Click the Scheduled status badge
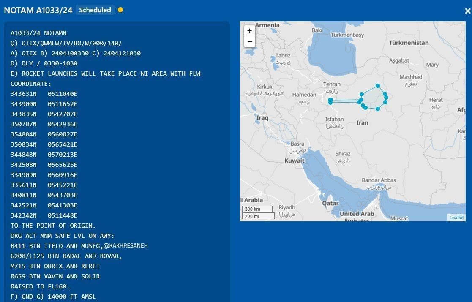This screenshot has height=302, width=472. point(95,10)
